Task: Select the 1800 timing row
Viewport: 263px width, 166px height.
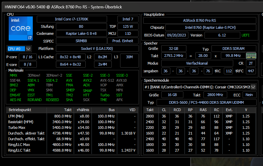Action: click(200, 145)
